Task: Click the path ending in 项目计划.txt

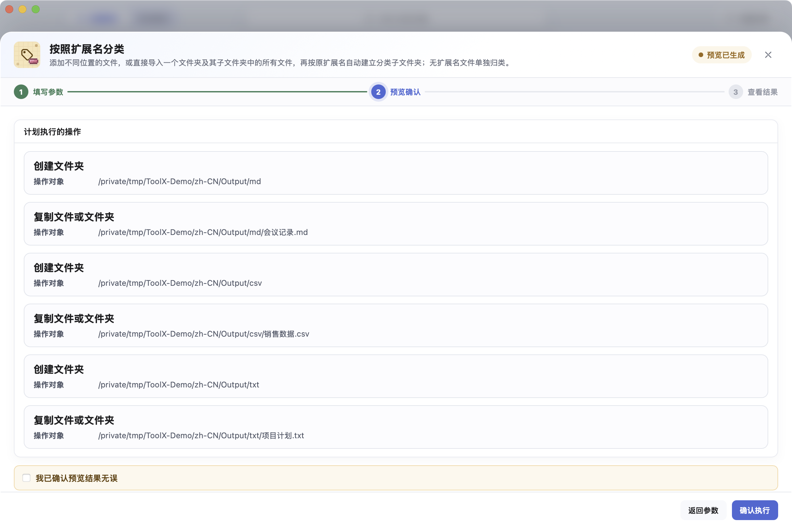Action: tap(201, 436)
